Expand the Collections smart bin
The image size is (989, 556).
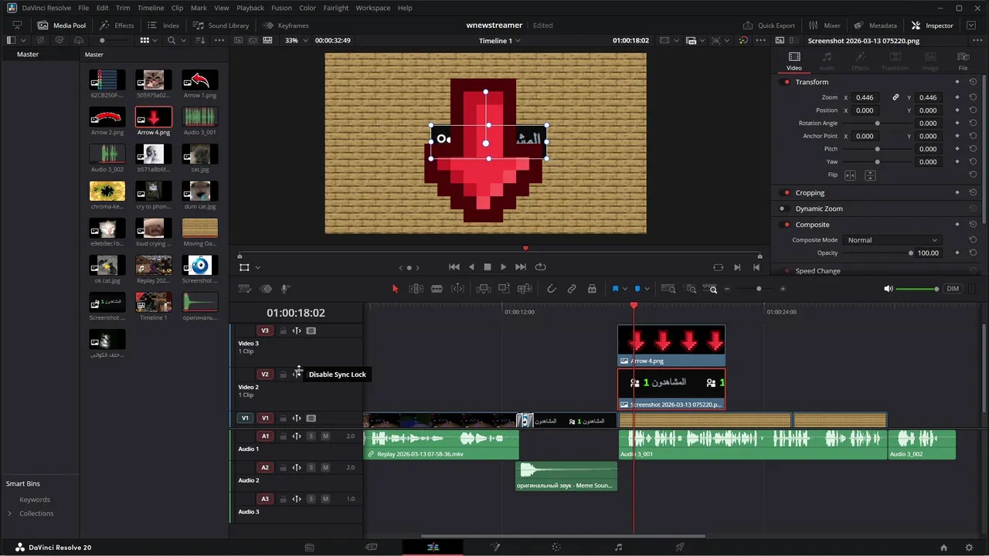(x=10, y=514)
